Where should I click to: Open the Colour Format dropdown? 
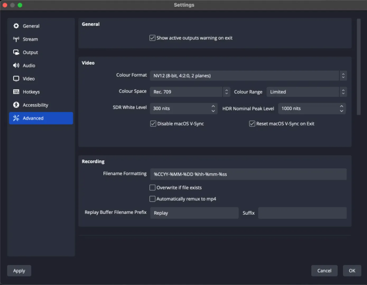(x=248, y=76)
